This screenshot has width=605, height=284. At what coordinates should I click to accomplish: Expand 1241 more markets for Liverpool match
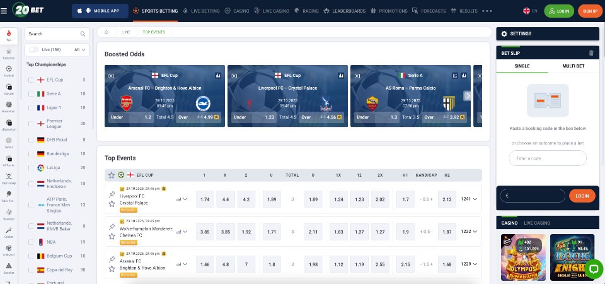click(x=469, y=199)
